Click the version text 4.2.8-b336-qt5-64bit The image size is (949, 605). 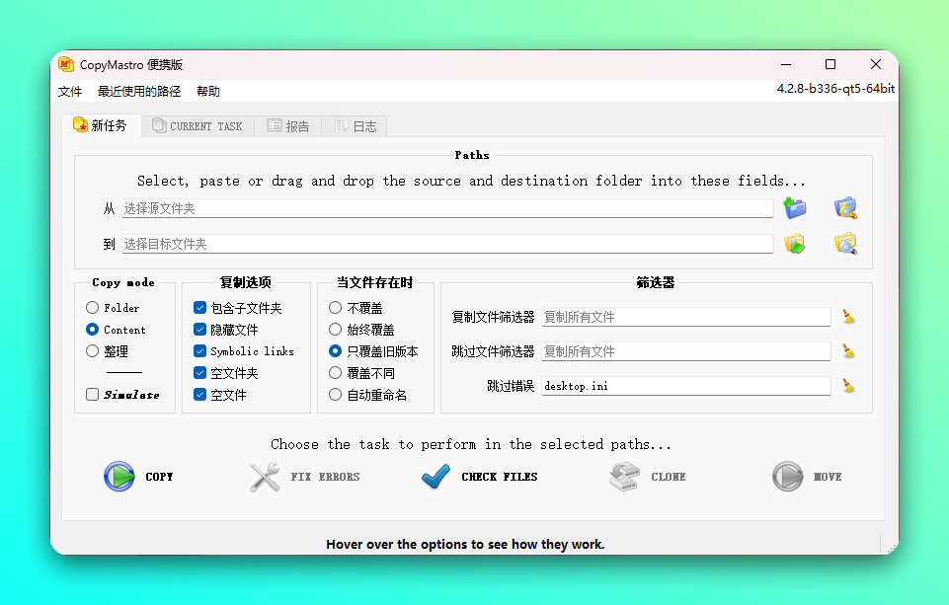point(835,88)
